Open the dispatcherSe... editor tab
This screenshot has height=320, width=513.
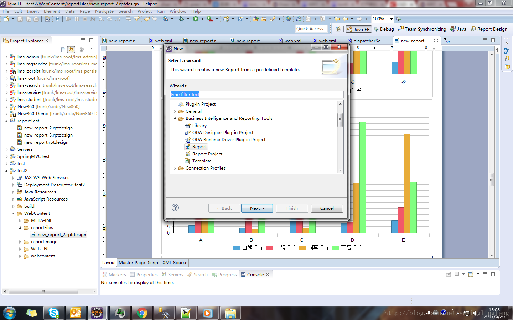click(366, 41)
